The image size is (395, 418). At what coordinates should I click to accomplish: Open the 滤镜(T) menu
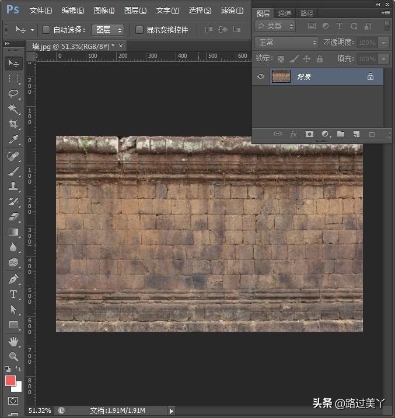tap(232, 10)
